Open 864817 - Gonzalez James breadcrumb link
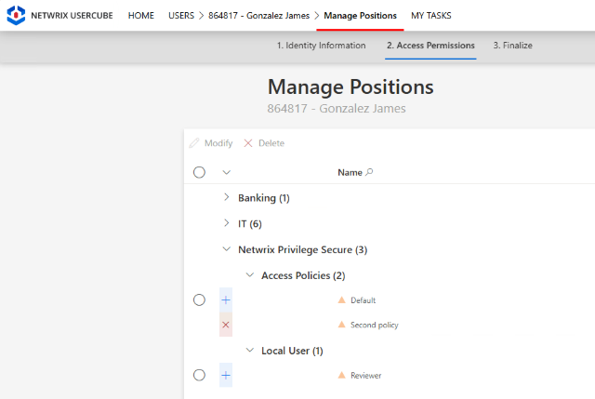 tap(258, 16)
